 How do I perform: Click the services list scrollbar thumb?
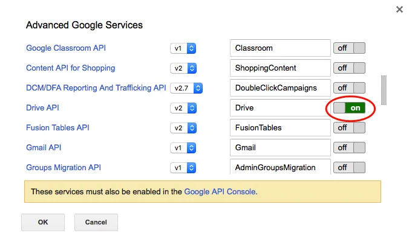[x=384, y=89]
